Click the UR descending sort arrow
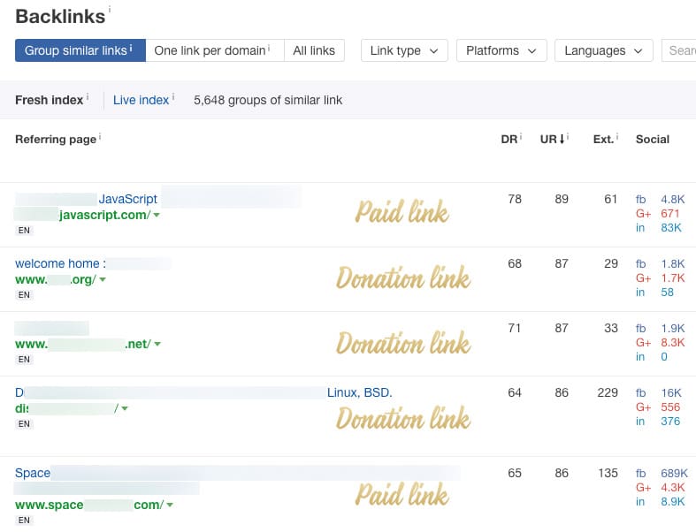 point(562,140)
